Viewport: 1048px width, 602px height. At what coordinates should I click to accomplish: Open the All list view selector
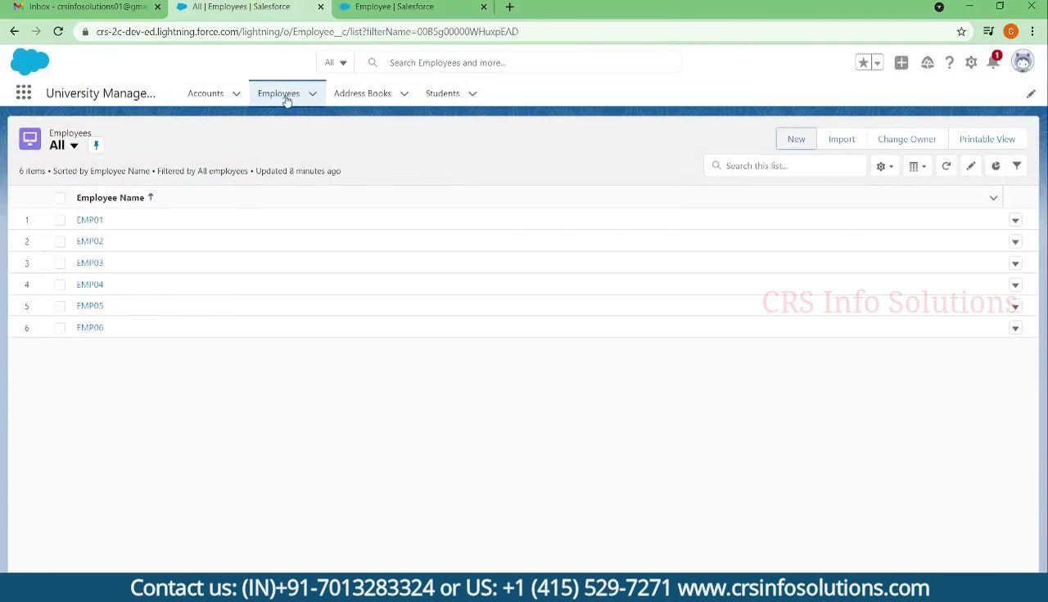pyautogui.click(x=64, y=146)
